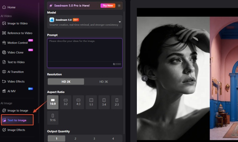Screen dimensions: 238x142
Task: Choose 3:2 aspect ratio
Action: pos(65,102)
